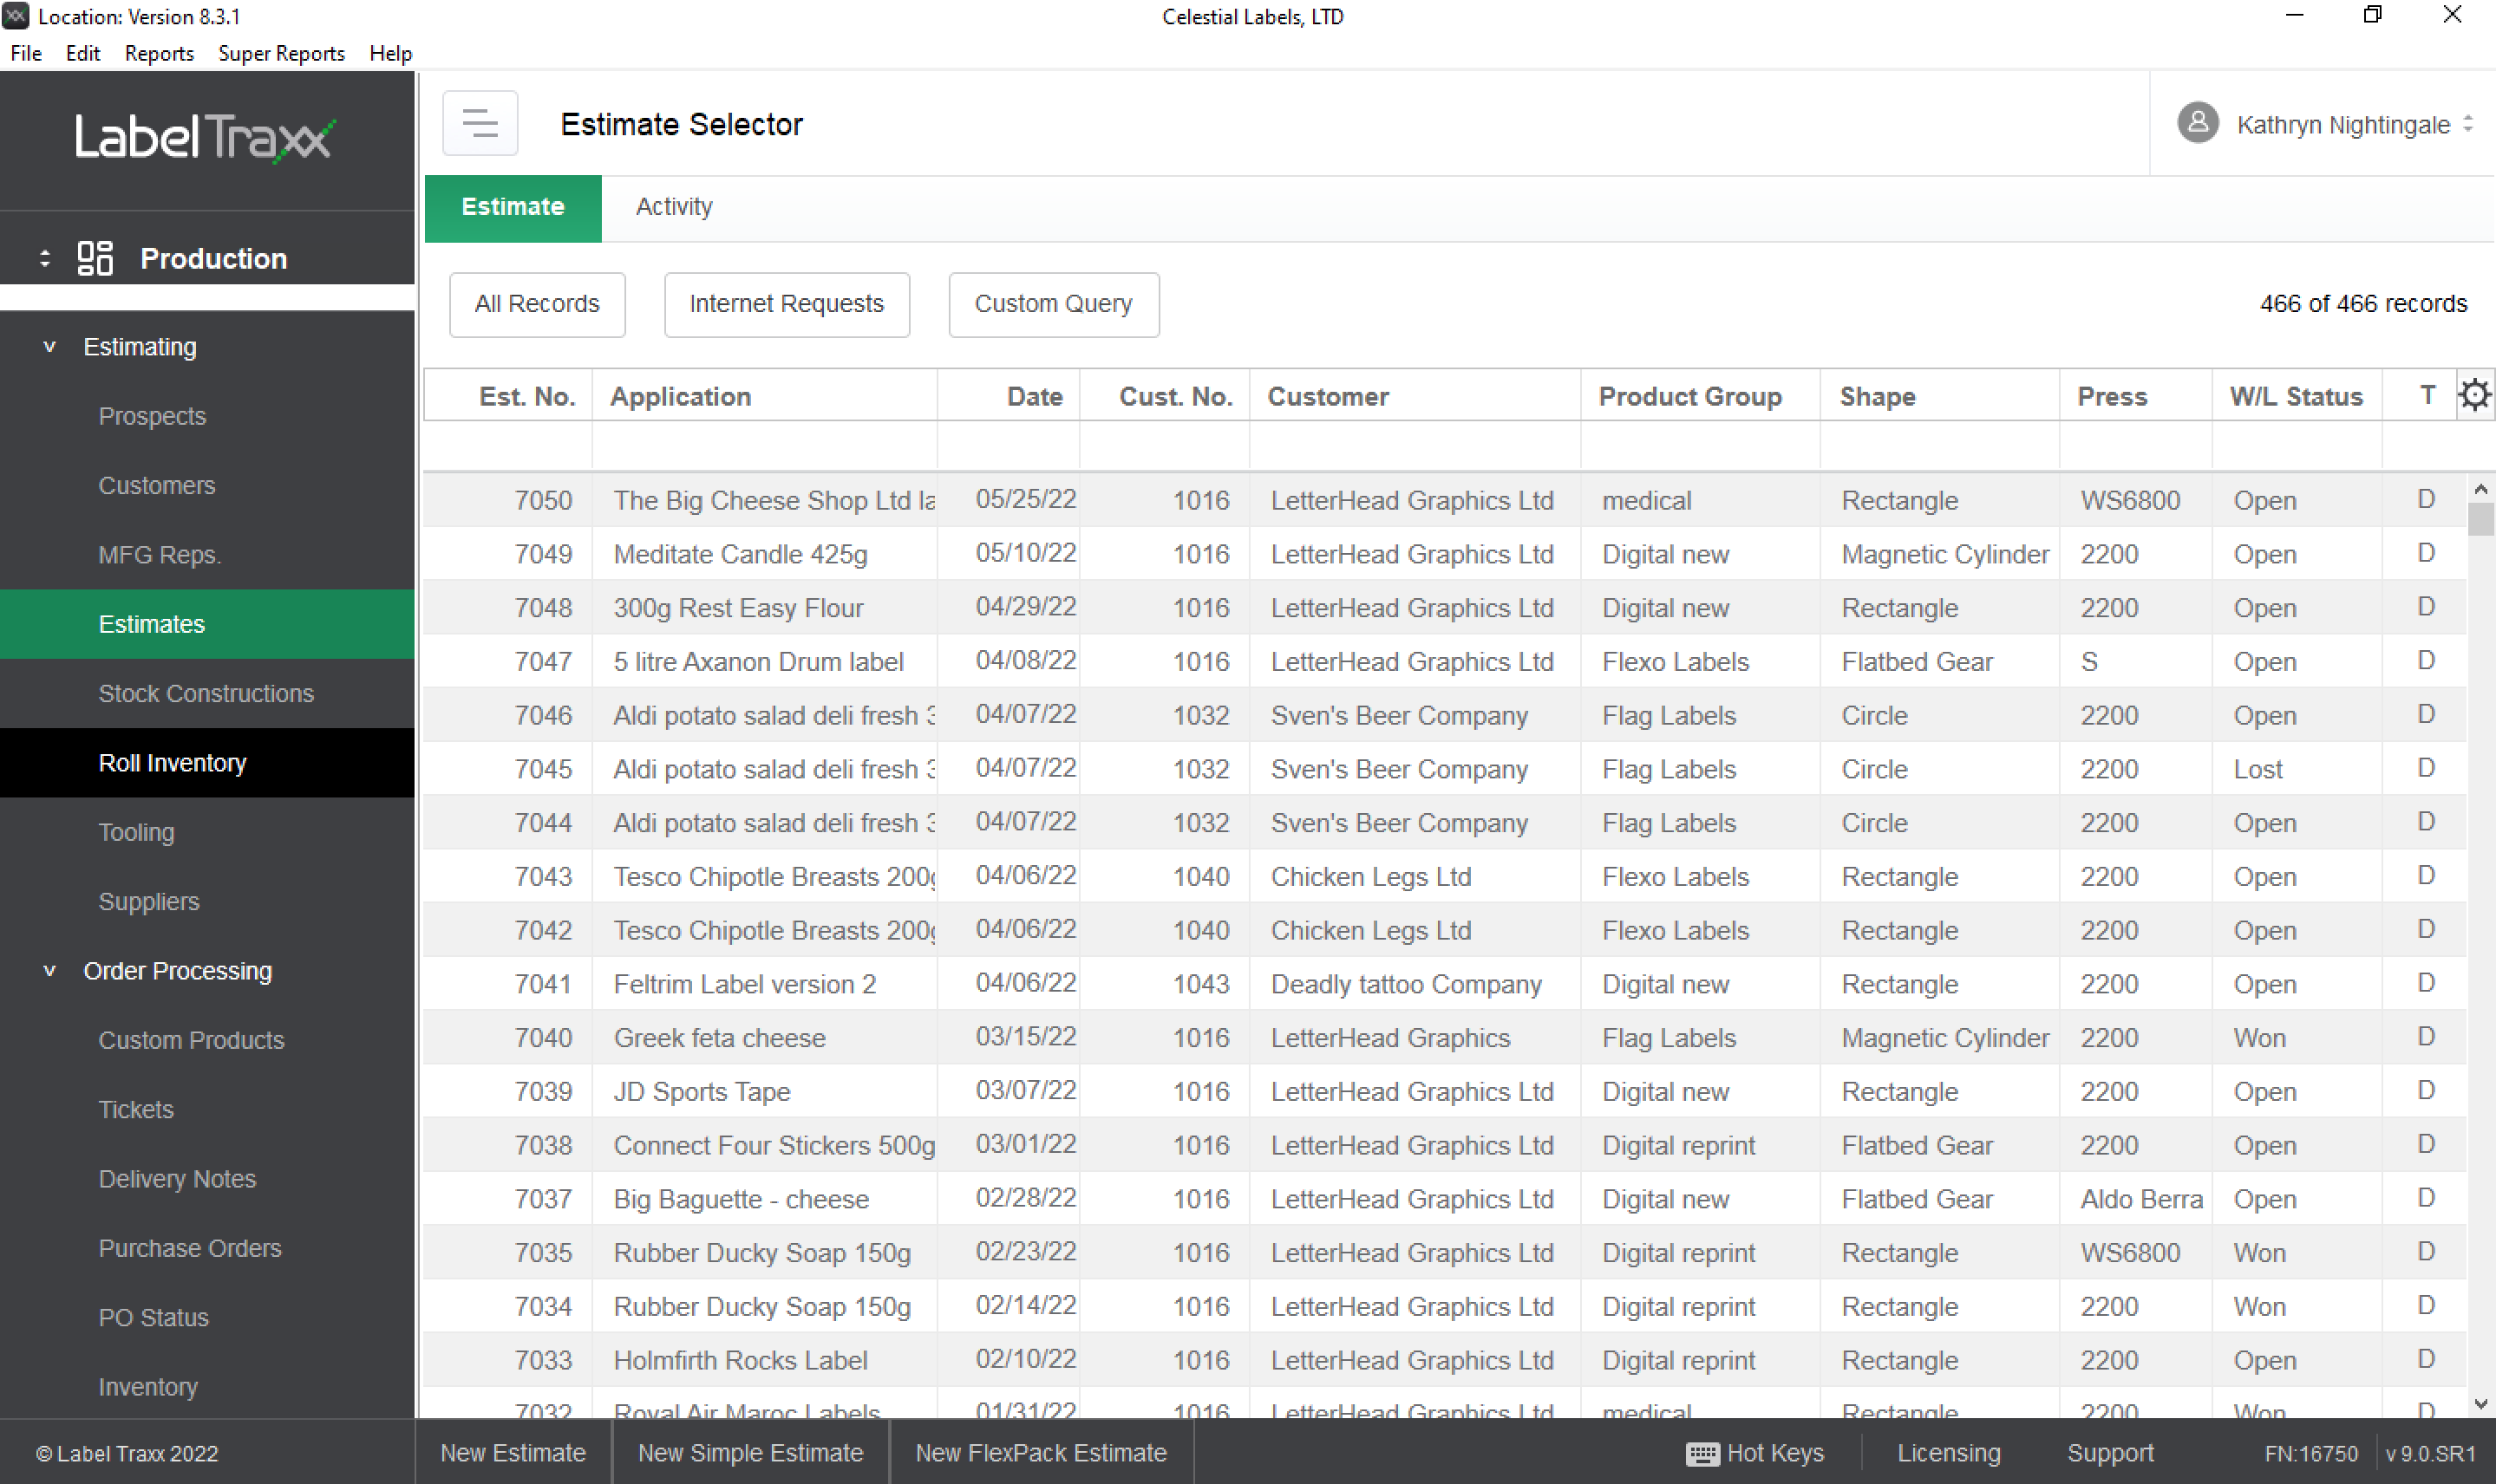Click the Production dashboard icon
Viewport: 2496px width, 1484px height.
pyautogui.click(x=96, y=258)
